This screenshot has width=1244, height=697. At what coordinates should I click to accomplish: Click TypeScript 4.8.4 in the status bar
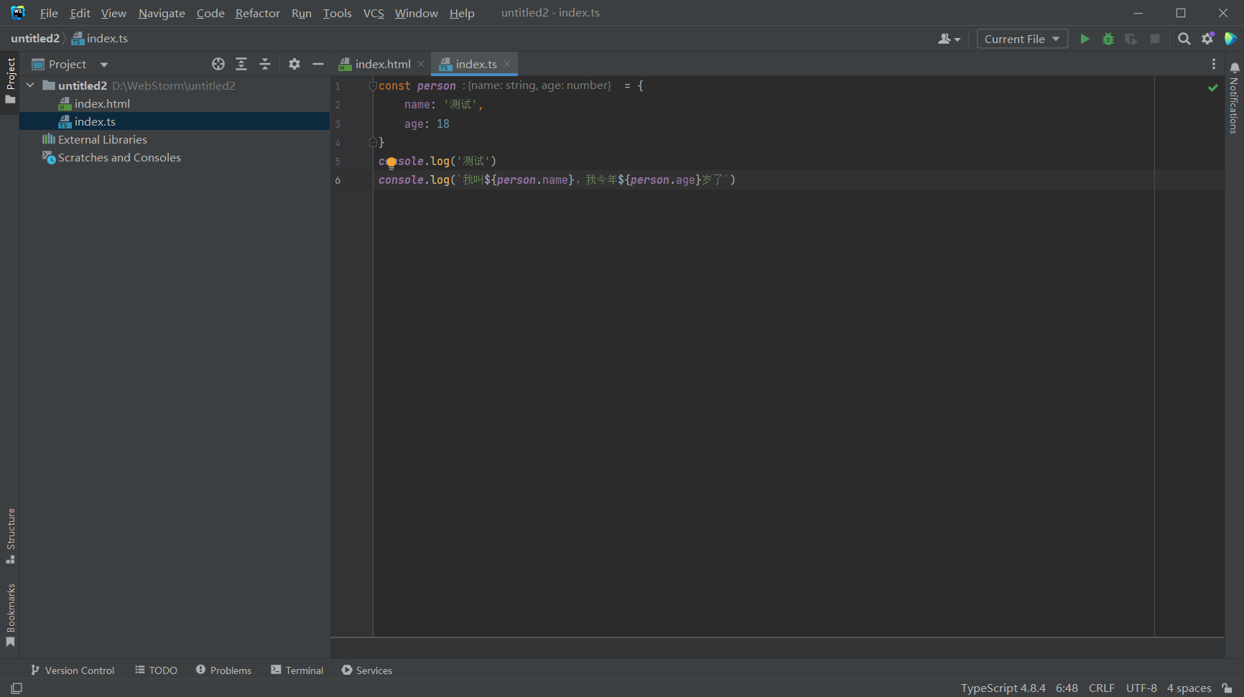point(1003,688)
